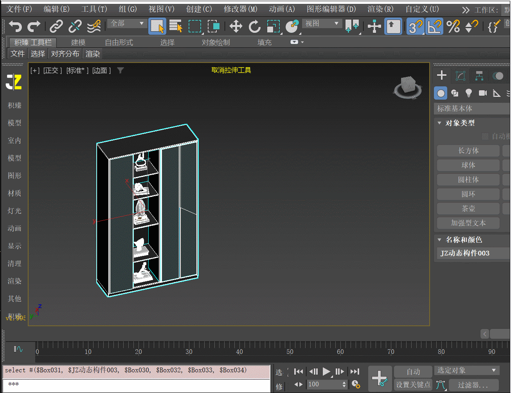511x393 pixels.
Task: Click the Undo arrow icon
Action: pyautogui.click(x=15, y=26)
